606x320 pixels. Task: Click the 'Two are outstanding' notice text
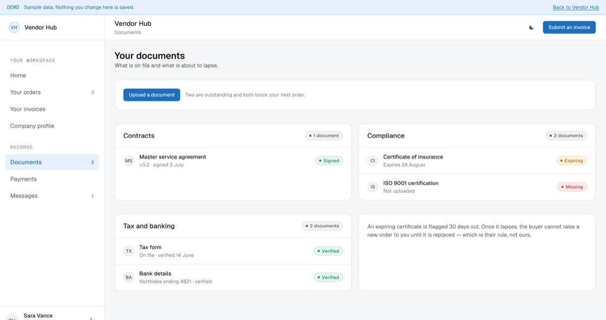coord(245,95)
